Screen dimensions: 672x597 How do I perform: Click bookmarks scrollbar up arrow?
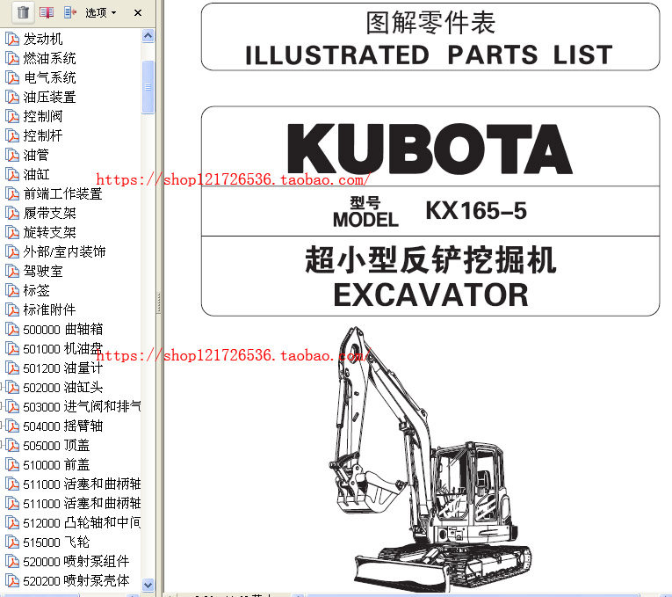click(x=148, y=35)
